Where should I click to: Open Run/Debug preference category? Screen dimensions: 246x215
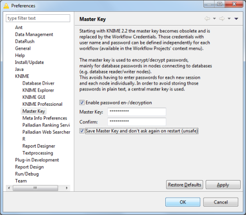pos(27,174)
